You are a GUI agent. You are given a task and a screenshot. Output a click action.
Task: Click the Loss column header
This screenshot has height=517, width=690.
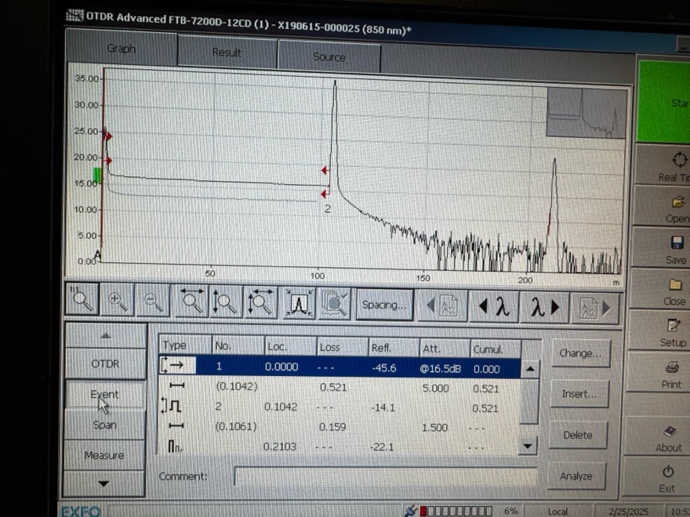tap(342, 348)
